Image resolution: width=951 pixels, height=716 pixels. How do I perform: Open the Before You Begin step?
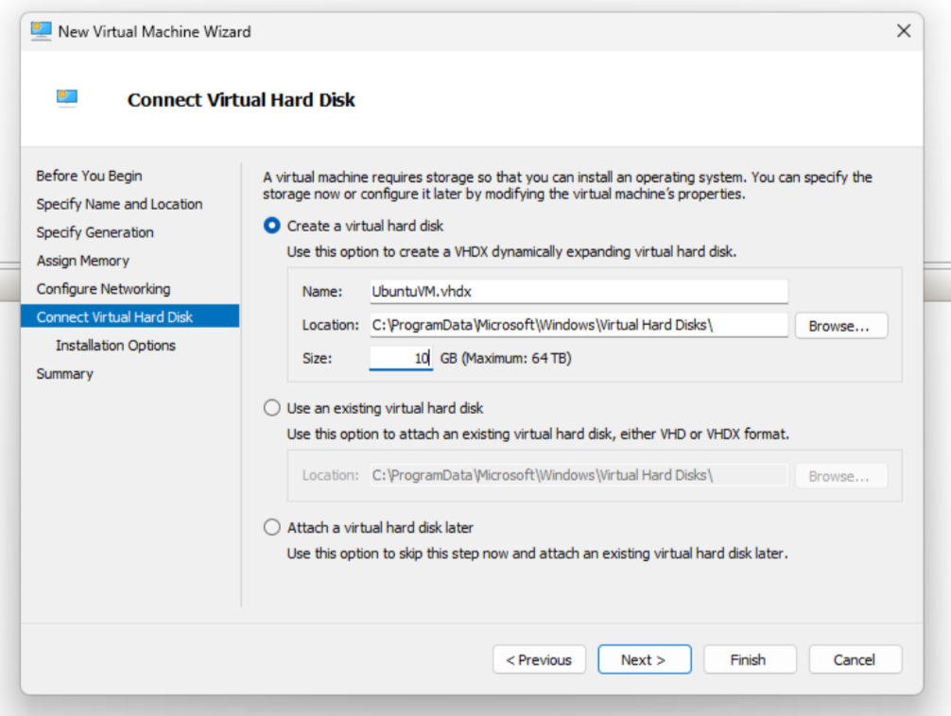(x=89, y=176)
